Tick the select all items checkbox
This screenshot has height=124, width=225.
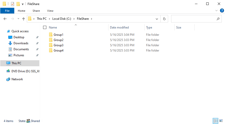(x=45, y=27)
